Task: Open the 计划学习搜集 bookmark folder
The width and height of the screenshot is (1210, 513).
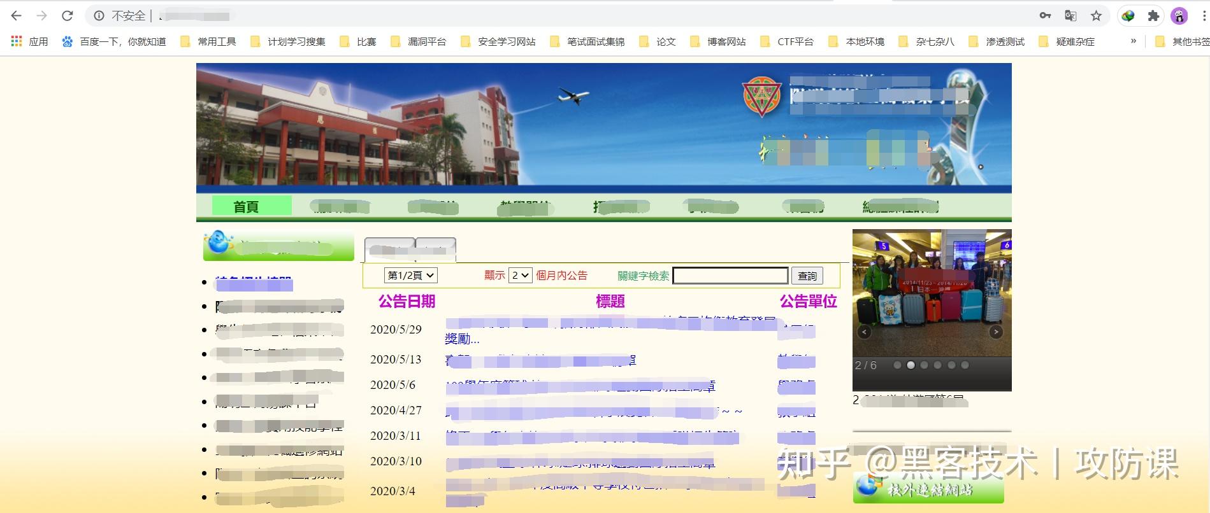Action: pyautogui.click(x=288, y=41)
